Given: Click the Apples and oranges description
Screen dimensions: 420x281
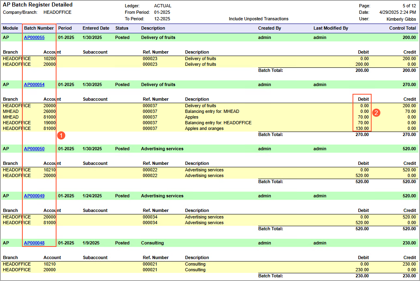Looking at the screenshot, I should point(205,128).
